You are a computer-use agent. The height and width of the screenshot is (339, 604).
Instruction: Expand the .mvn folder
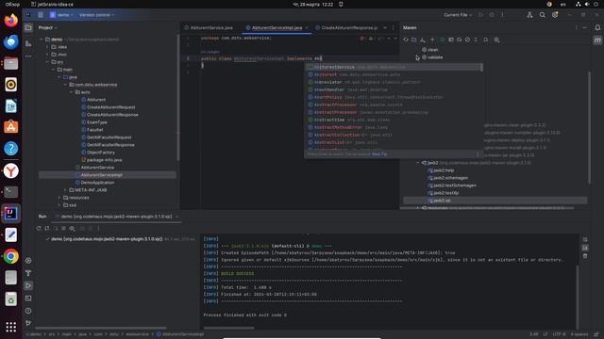47,55
